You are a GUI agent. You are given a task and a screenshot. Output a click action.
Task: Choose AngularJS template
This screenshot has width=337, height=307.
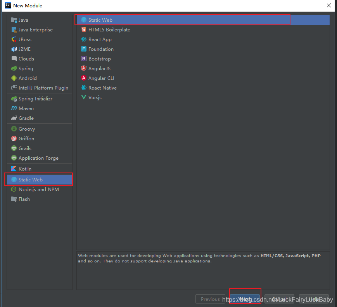(x=203, y=68)
